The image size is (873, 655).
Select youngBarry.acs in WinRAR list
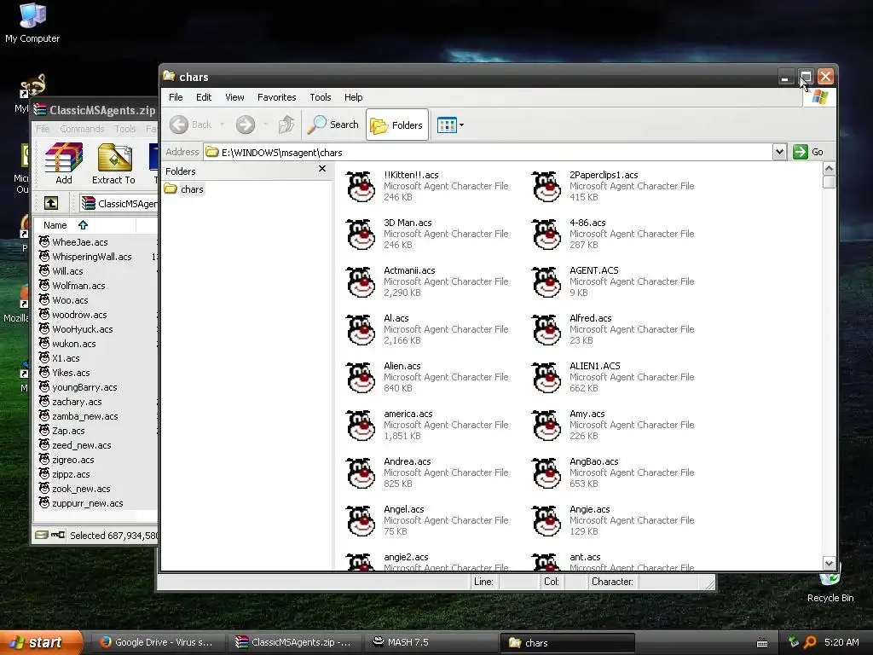coord(84,387)
